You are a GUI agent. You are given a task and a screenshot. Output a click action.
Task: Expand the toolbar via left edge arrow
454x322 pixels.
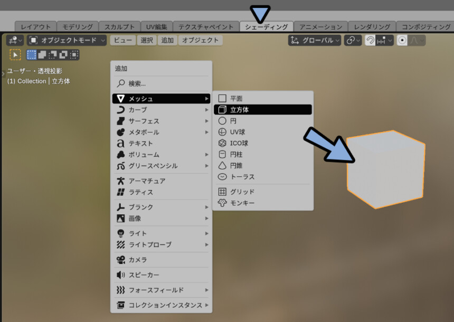[x=3, y=73]
